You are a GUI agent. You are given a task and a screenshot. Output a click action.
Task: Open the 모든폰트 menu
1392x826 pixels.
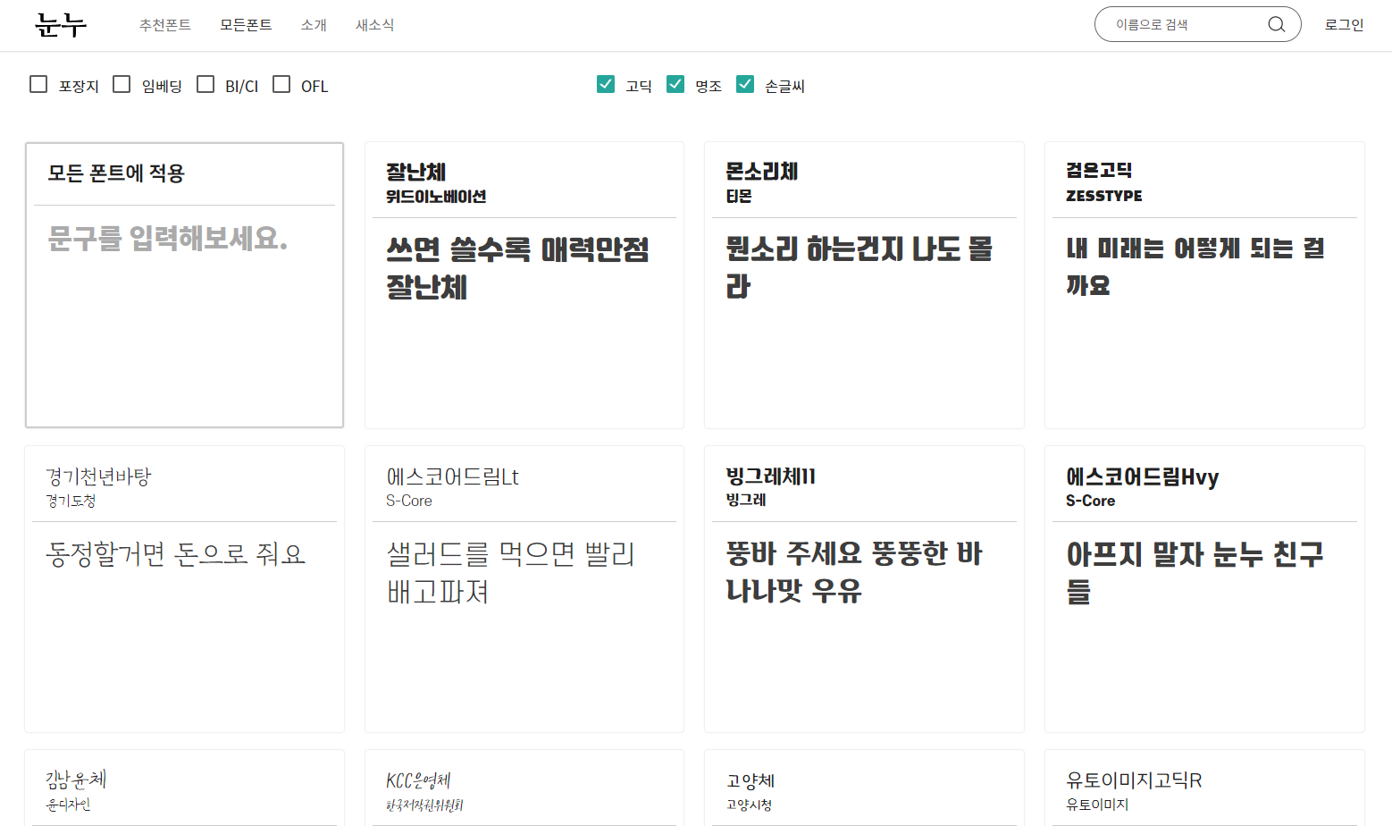pyautogui.click(x=246, y=25)
